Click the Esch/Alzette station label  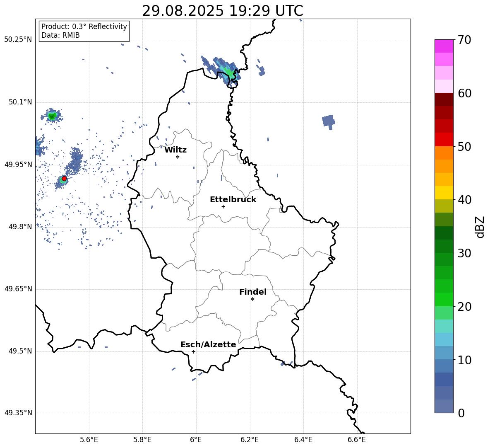tap(208, 344)
